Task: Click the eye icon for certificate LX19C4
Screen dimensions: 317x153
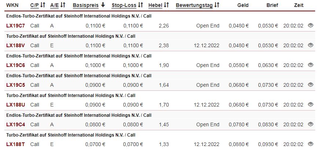Action: [310, 124]
